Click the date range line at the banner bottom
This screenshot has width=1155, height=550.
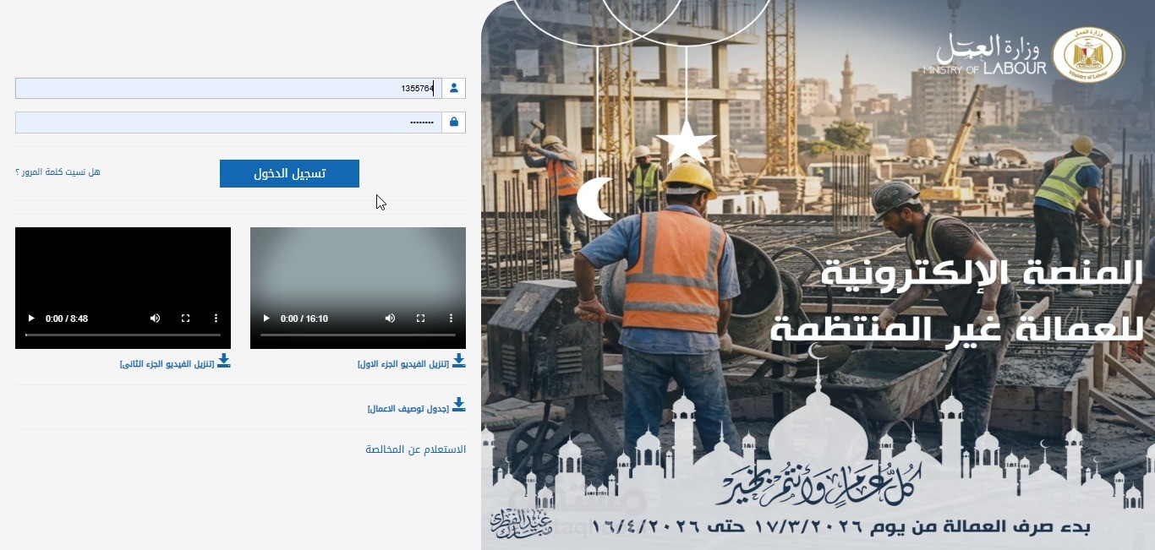(x=841, y=527)
